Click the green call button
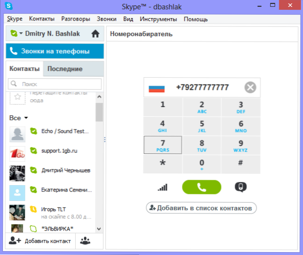This screenshot has width=303, height=255. (x=202, y=187)
